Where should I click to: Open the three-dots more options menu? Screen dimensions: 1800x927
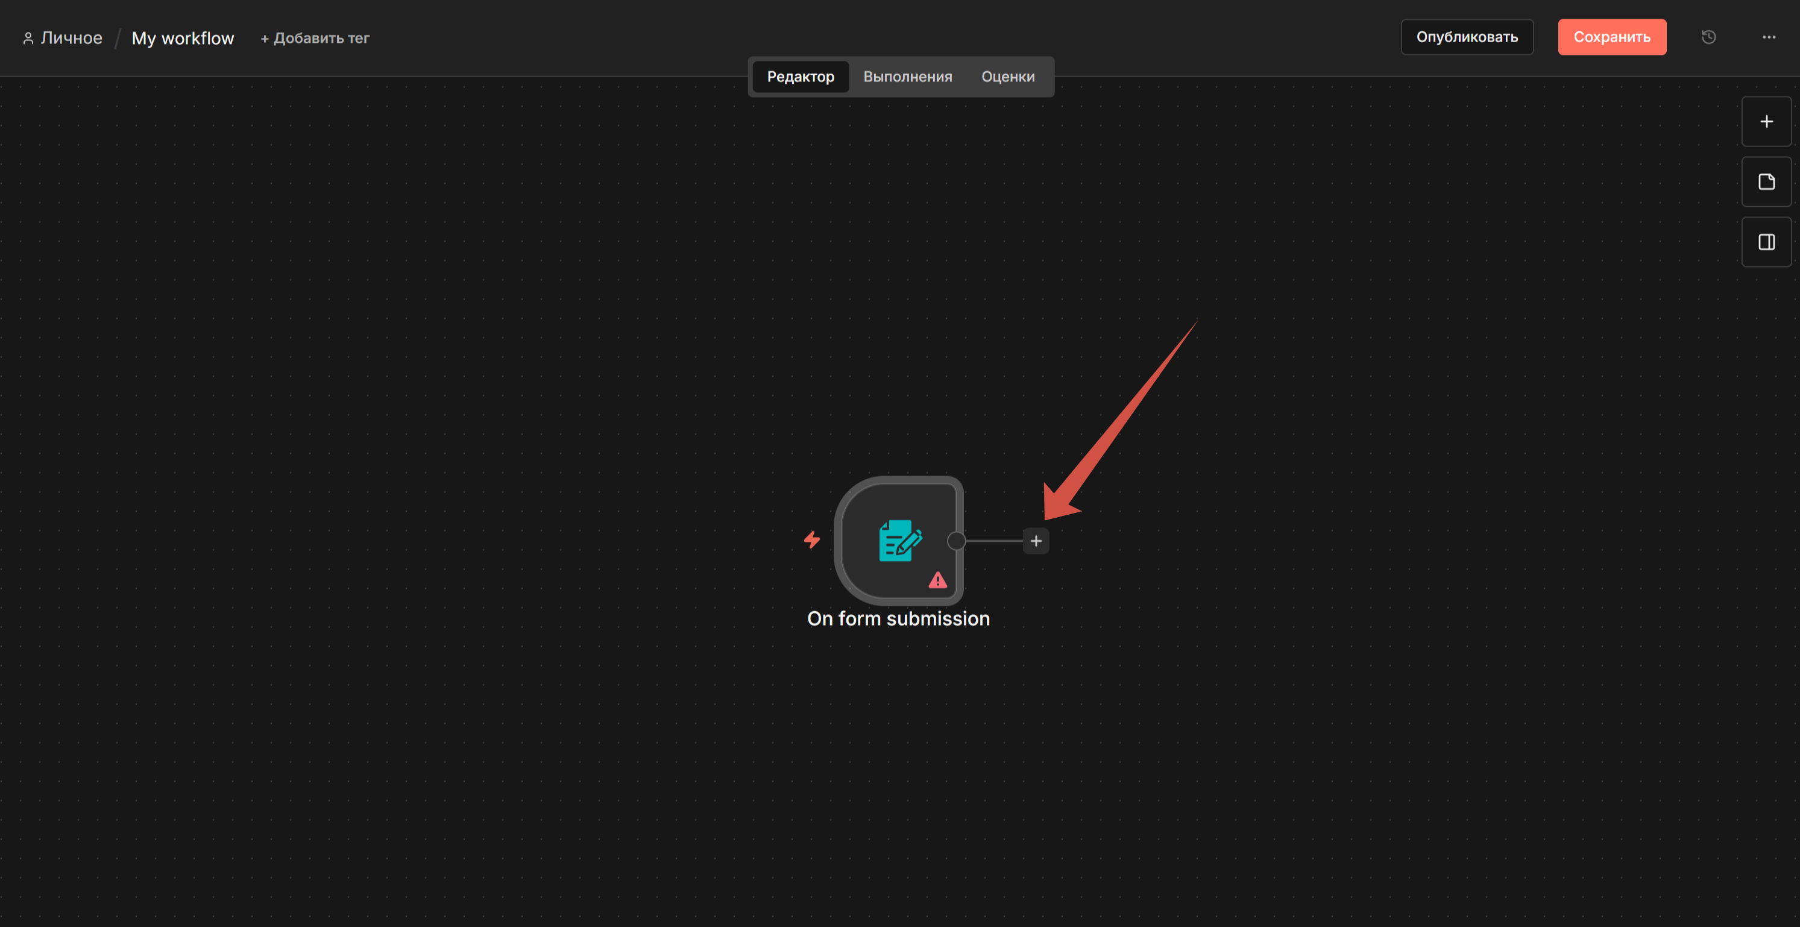1769,37
